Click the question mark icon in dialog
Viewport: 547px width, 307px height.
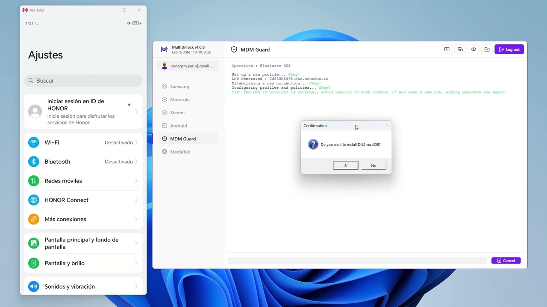(313, 144)
